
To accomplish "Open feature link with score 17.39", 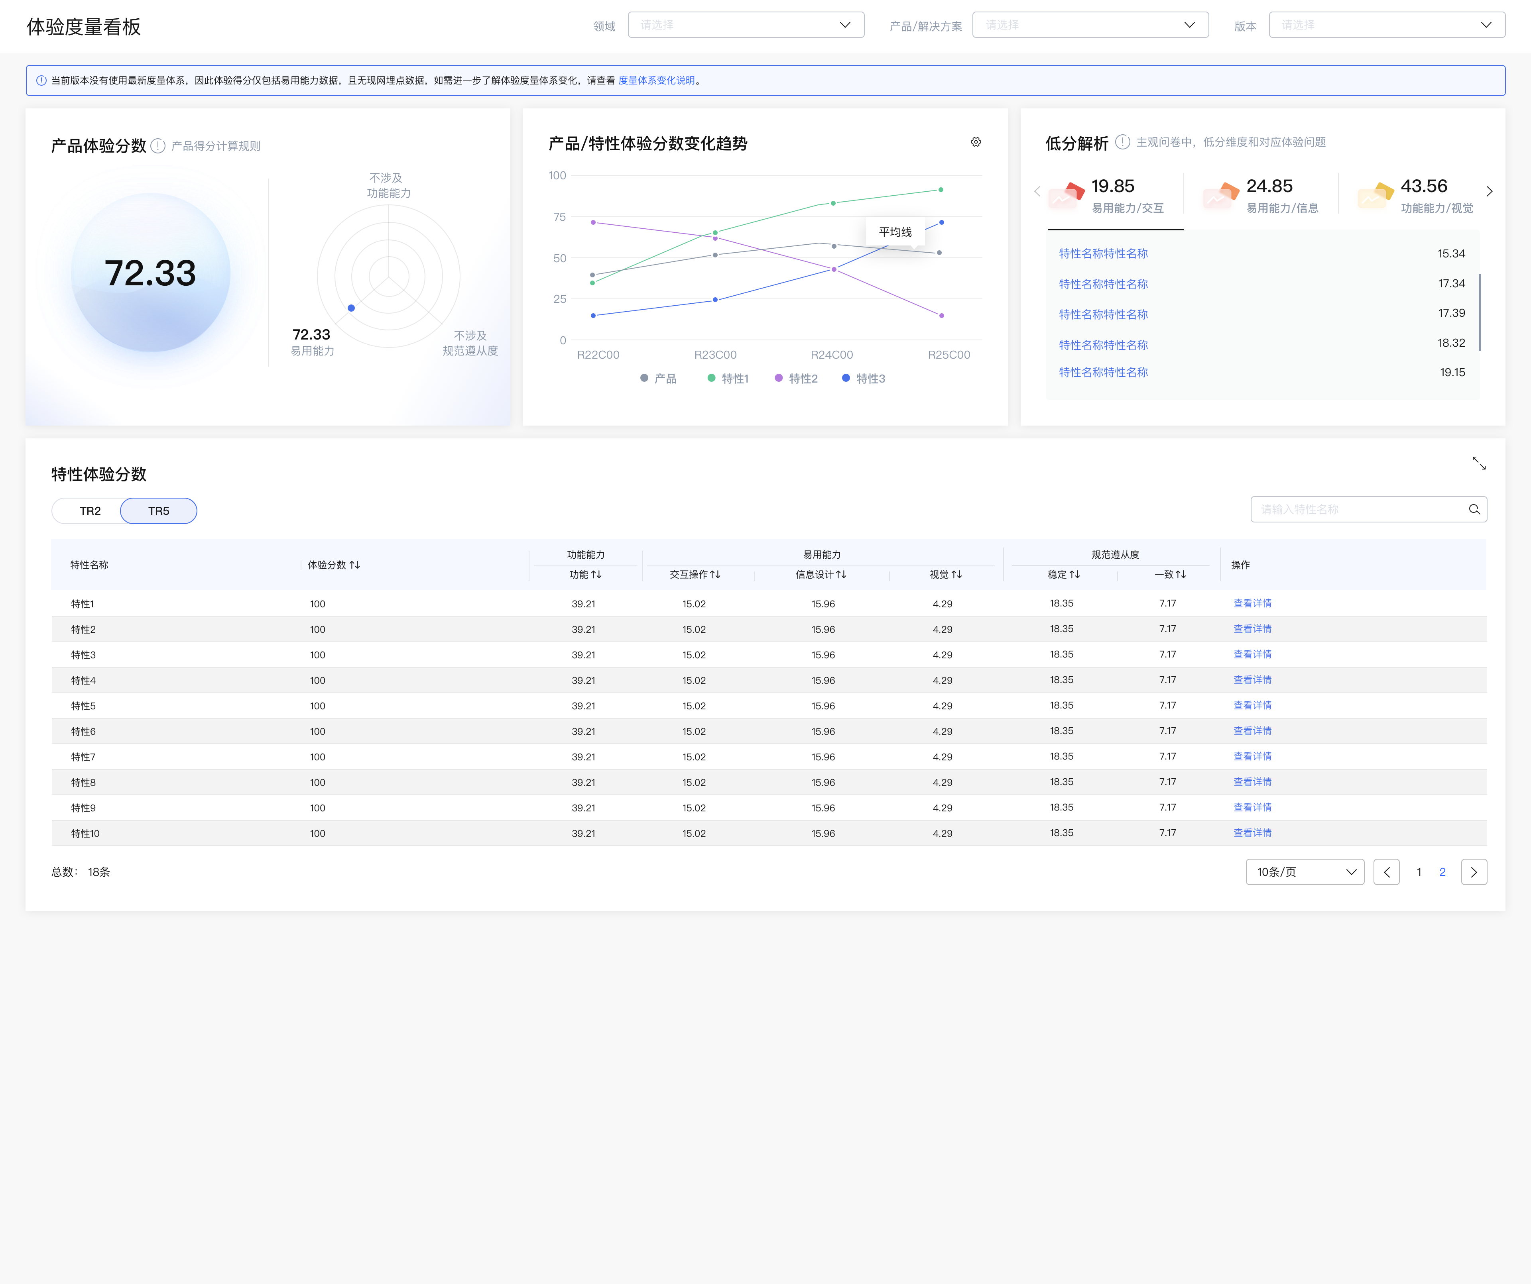I will click(x=1103, y=314).
